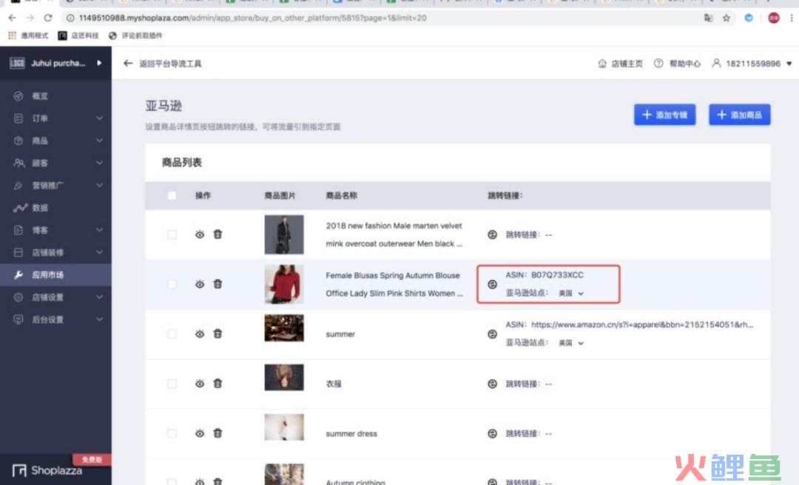
Task: Click link icon for 衣服 row
Action: point(492,384)
